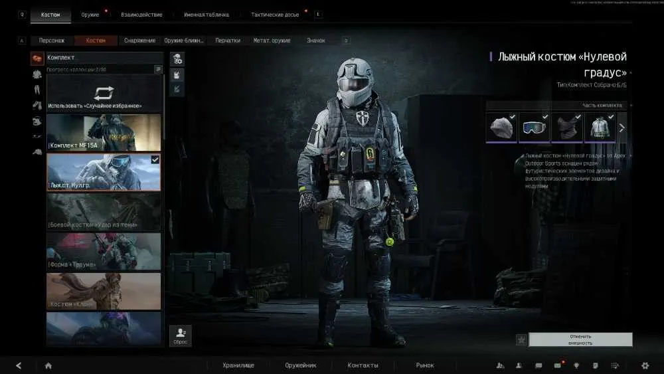
Task: Go back using the left arrow
Action: (19, 365)
